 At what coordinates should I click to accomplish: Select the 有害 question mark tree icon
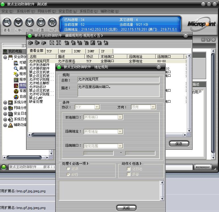pyautogui.click(x=16, y=91)
